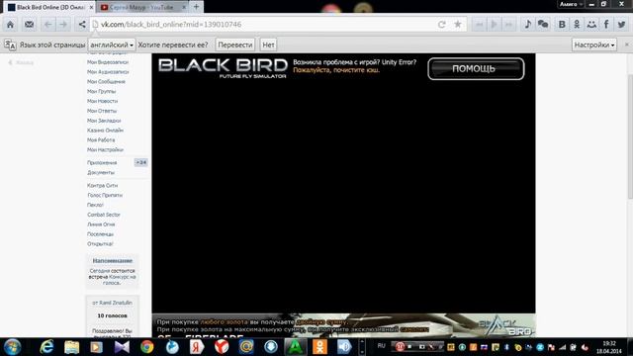Open the file explorer folder in the taskbar
The height and width of the screenshot is (356, 633).
click(x=71, y=347)
